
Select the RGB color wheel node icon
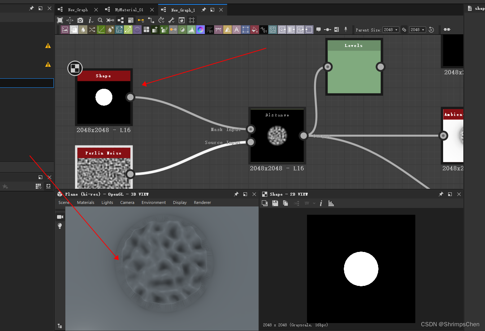tap(200, 29)
